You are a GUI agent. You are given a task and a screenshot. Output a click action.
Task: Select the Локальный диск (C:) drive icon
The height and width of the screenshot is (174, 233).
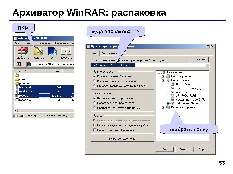pos(172,88)
